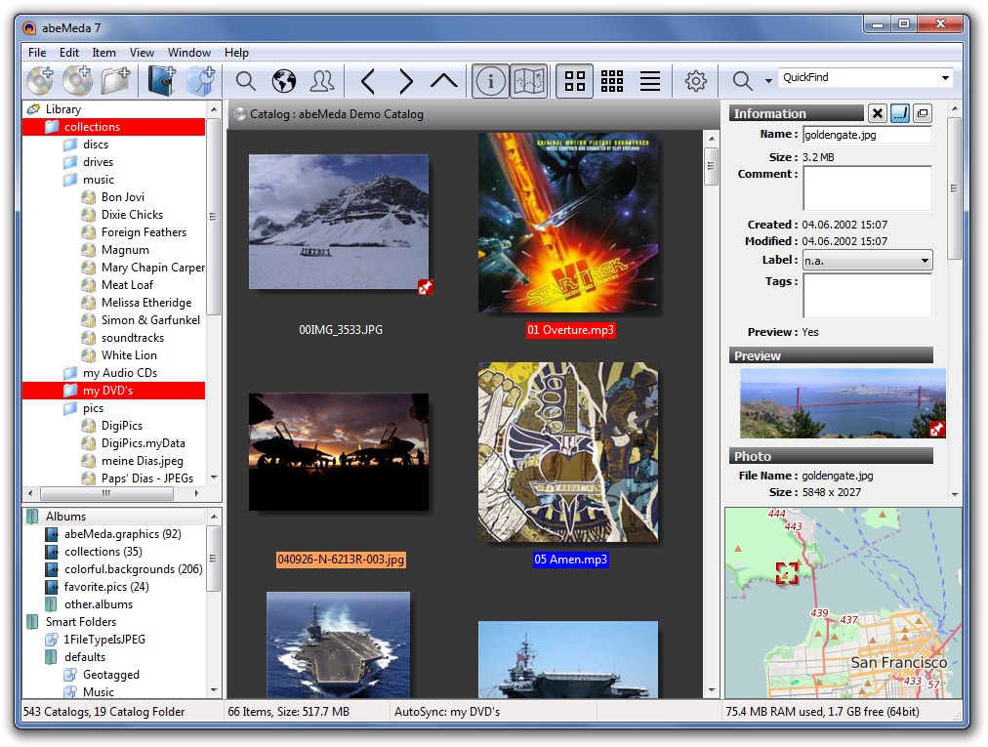Click the add smart folder magnifier icon
Image resolution: width=988 pixels, height=747 pixels.
click(200, 81)
